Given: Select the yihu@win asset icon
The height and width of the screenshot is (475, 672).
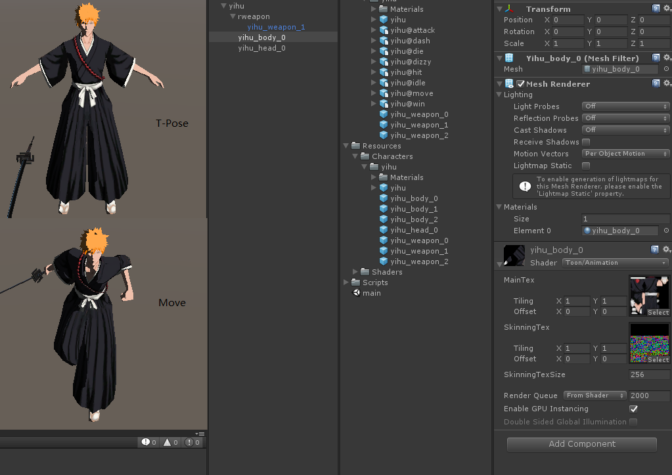Looking at the screenshot, I should [x=384, y=104].
